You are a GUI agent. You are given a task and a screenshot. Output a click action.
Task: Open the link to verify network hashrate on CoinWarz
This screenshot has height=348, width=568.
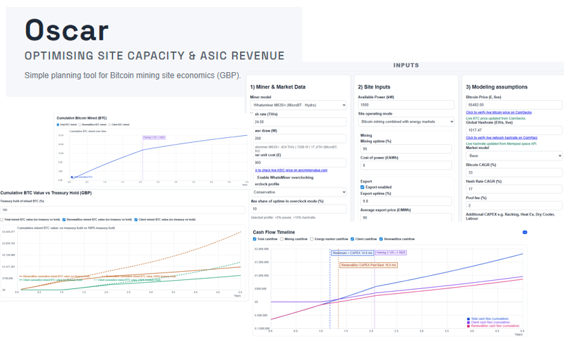coord(501,138)
